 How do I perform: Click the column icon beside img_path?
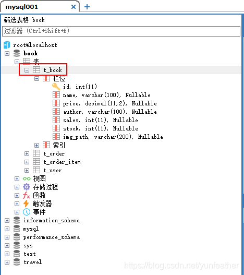pyautogui.click(x=56, y=137)
